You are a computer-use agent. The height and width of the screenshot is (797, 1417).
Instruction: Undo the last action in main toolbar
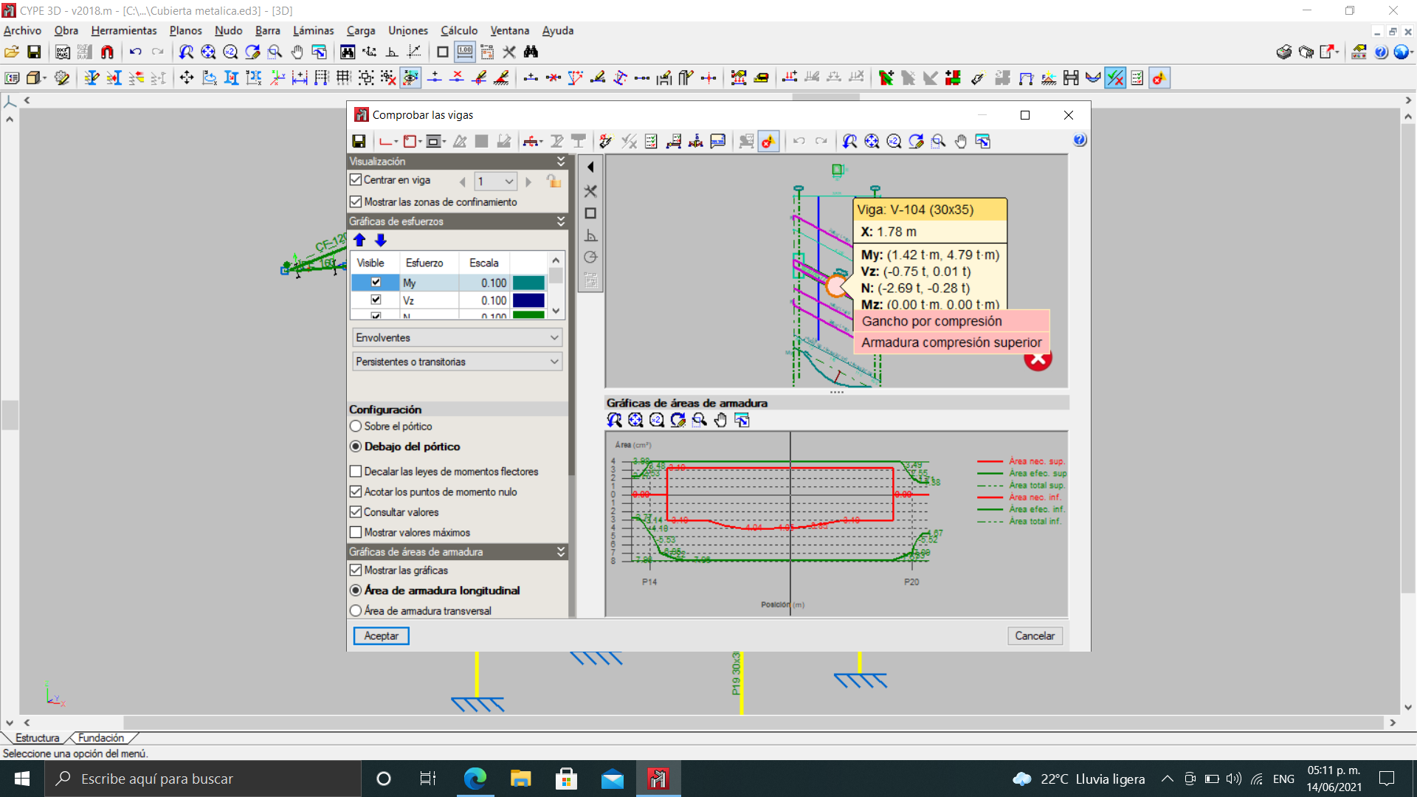(x=135, y=52)
